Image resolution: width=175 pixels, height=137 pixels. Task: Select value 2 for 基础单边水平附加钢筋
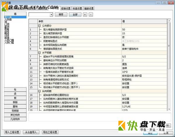point(144,60)
